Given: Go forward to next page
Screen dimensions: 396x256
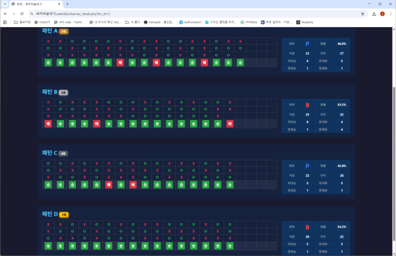Looking at the screenshot, I should [x=13, y=14].
